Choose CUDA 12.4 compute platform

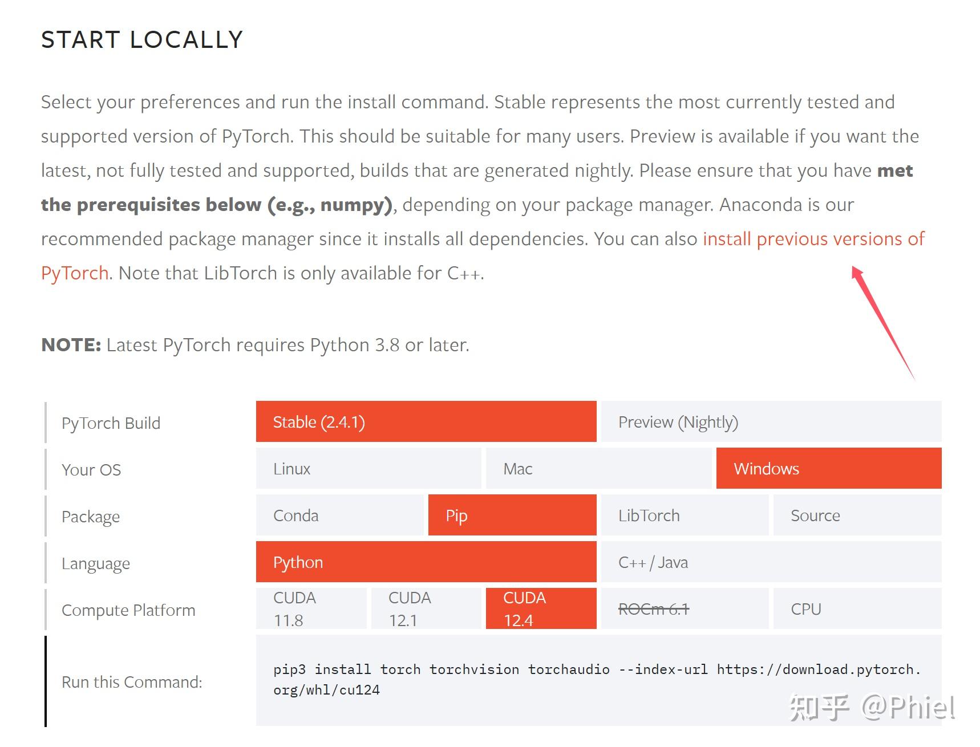(541, 609)
